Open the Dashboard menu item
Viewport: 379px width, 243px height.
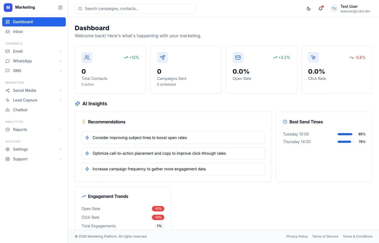click(34, 22)
